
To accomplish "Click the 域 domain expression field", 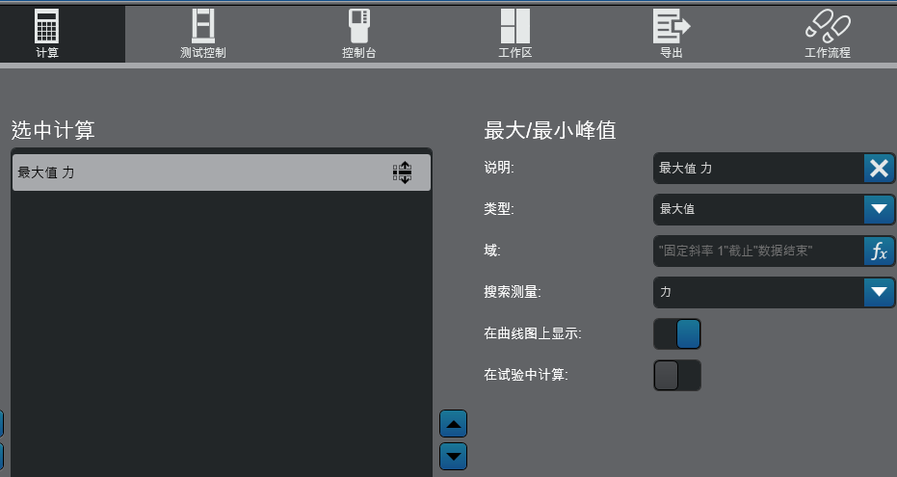I will click(x=758, y=251).
